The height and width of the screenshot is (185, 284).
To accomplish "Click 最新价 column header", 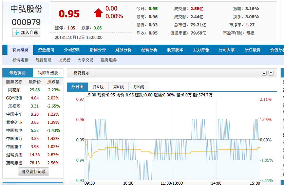I will [x=35, y=82].
